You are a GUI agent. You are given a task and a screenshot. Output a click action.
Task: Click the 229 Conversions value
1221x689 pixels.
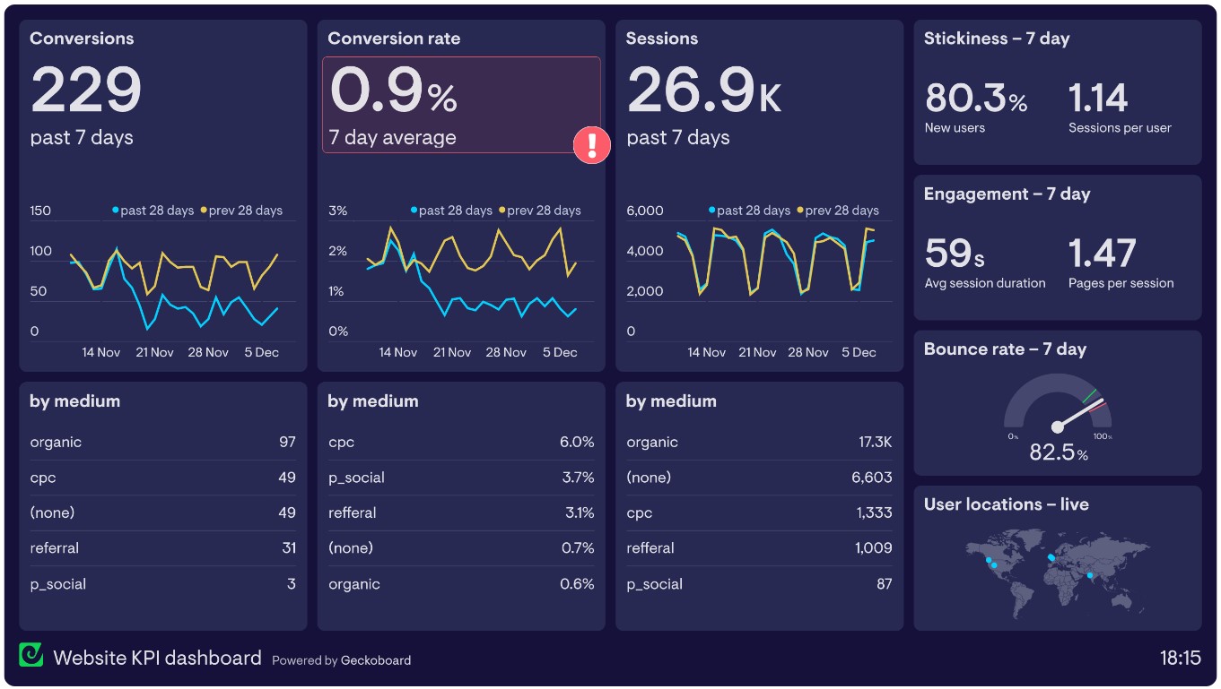(x=86, y=89)
